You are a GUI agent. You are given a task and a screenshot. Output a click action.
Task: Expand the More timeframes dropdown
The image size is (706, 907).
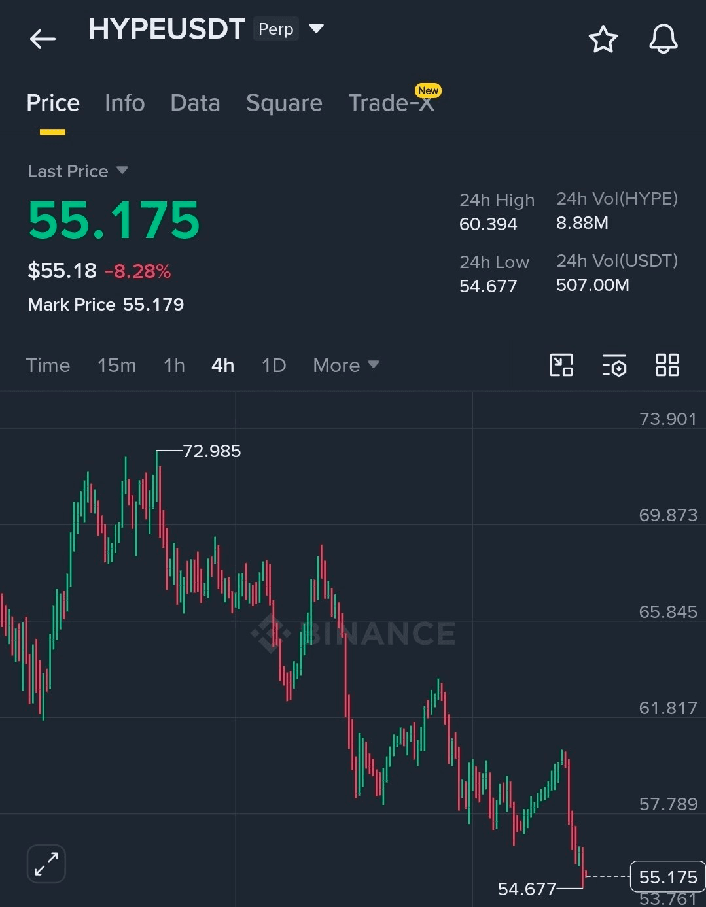click(x=346, y=365)
